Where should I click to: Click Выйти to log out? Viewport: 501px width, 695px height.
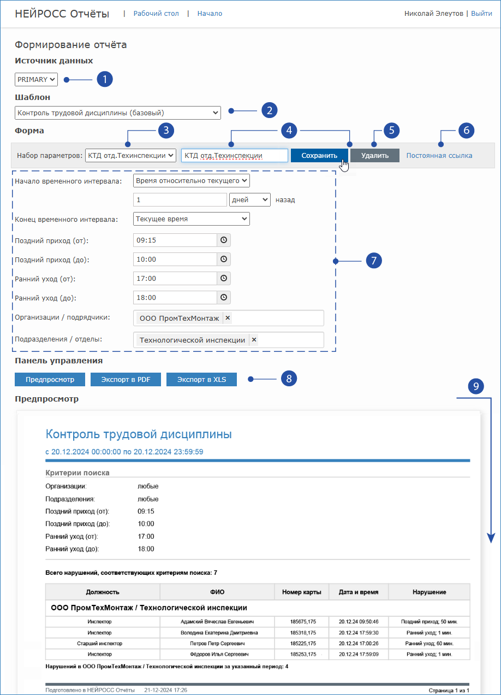coord(481,14)
